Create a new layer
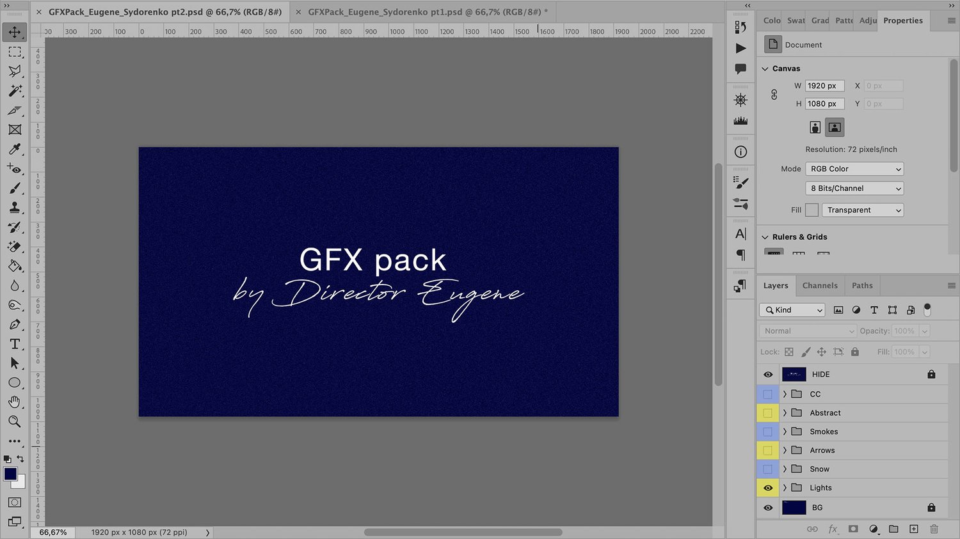 pos(914,529)
